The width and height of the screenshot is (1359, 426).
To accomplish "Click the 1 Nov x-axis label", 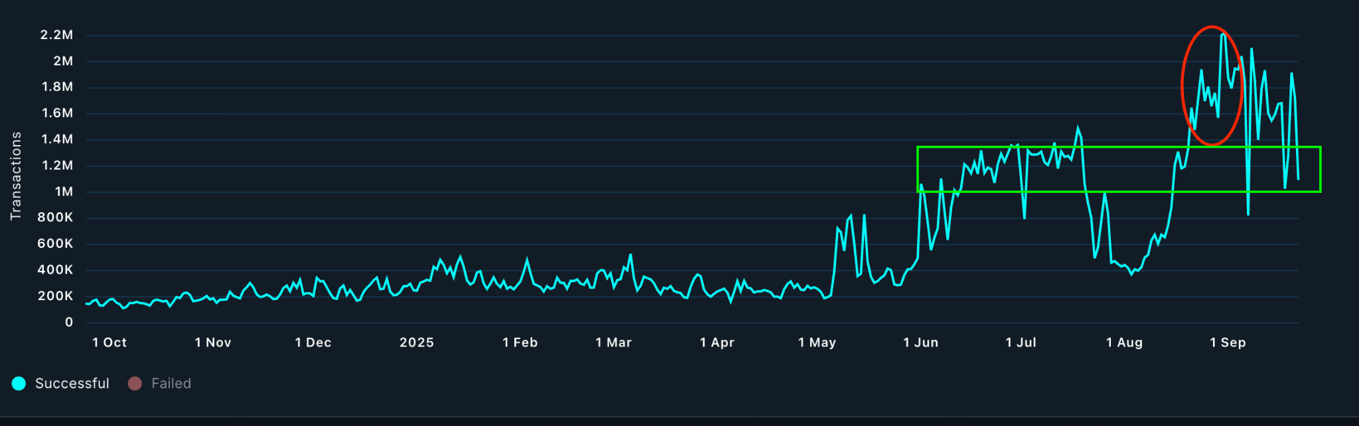I will pyautogui.click(x=213, y=343).
